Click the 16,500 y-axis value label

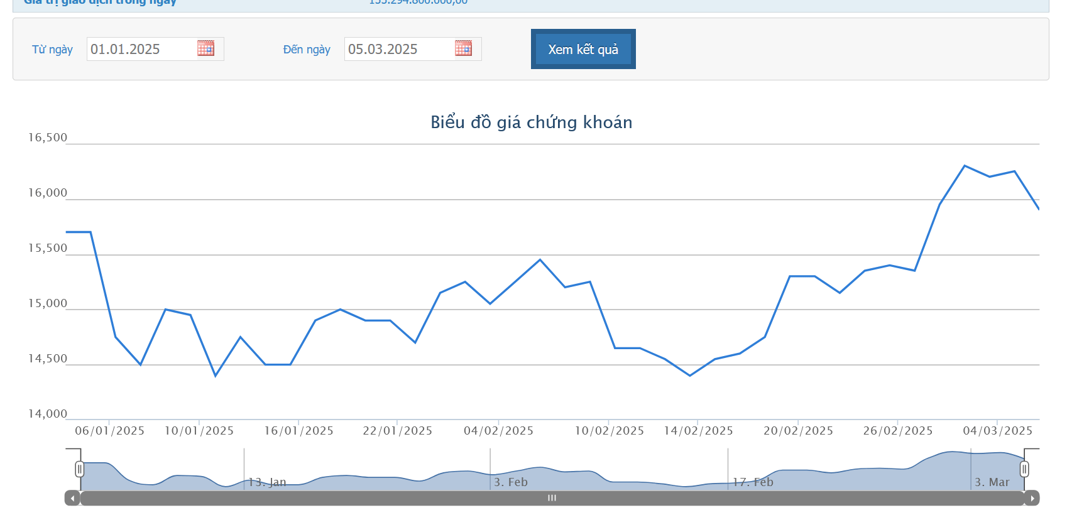[47, 138]
